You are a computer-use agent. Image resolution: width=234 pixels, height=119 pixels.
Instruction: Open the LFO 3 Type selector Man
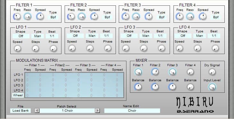(146, 36)
